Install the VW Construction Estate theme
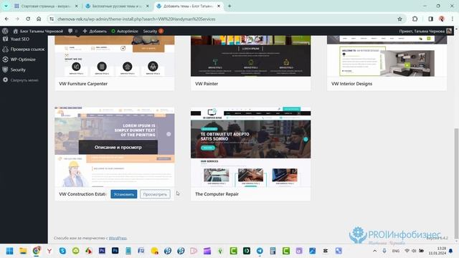The height and width of the screenshot is (258, 459). [124, 194]
